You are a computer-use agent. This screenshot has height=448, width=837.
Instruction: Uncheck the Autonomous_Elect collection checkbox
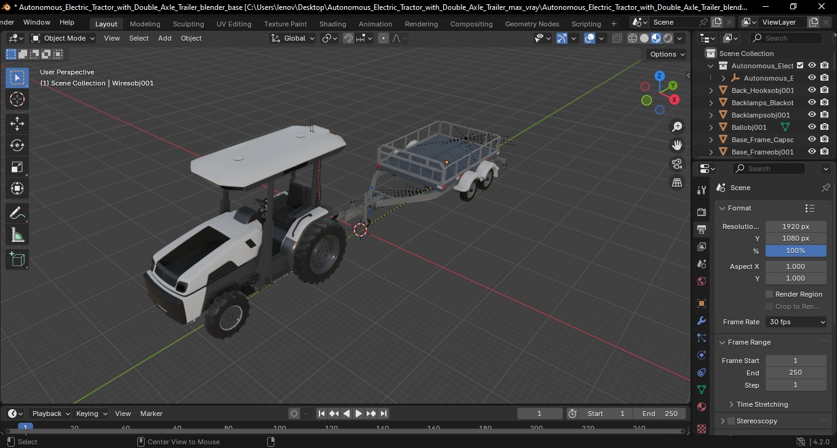(x=800, y=65)
